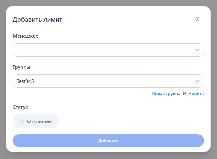Viewport: 217px width, 159px height.
Task: Click the Менеджер field label
Action: point(26,36)
